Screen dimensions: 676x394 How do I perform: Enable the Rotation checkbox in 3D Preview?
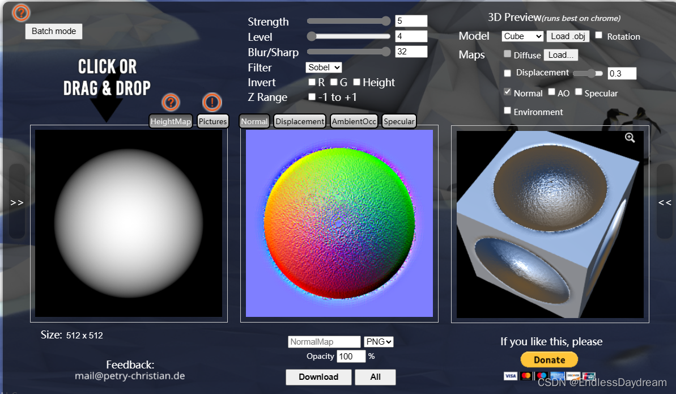599,36
